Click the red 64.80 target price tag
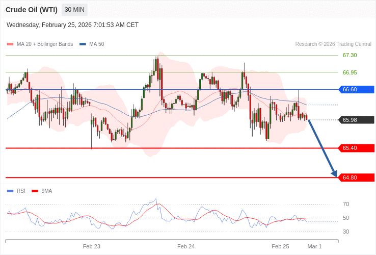Screen dimensions: 376x255 (x=356, y=177)
